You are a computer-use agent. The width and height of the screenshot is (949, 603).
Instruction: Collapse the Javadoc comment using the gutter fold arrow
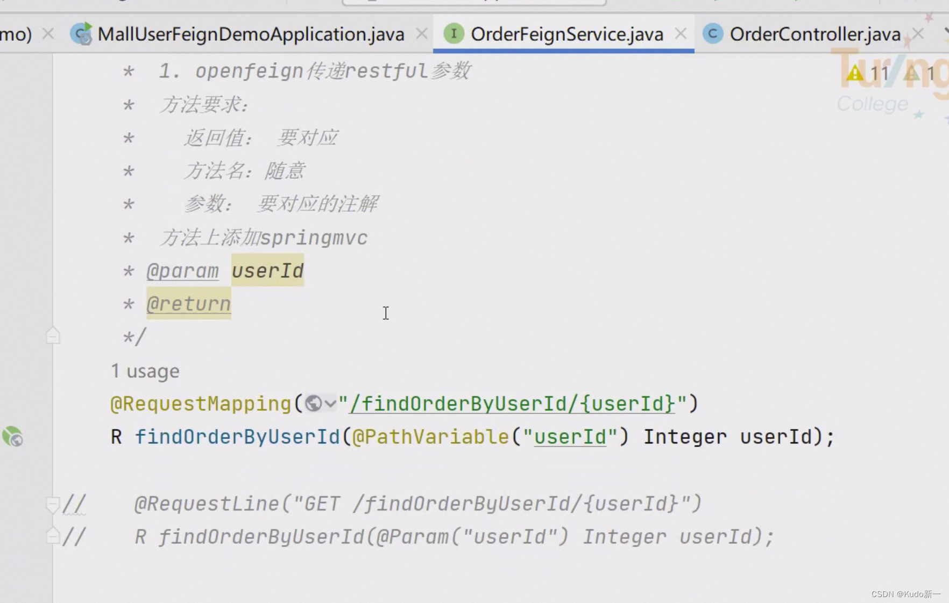(x=53, y=335)
